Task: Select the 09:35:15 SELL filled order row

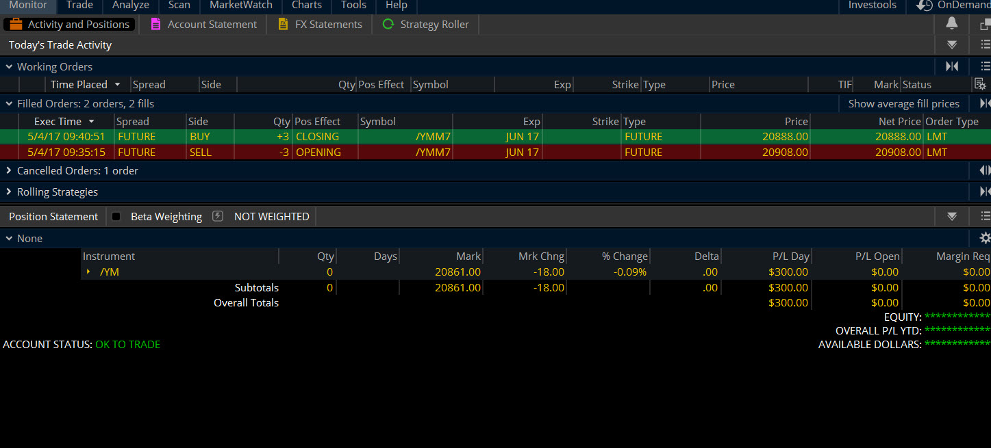Action: click(x=495, y=152)
